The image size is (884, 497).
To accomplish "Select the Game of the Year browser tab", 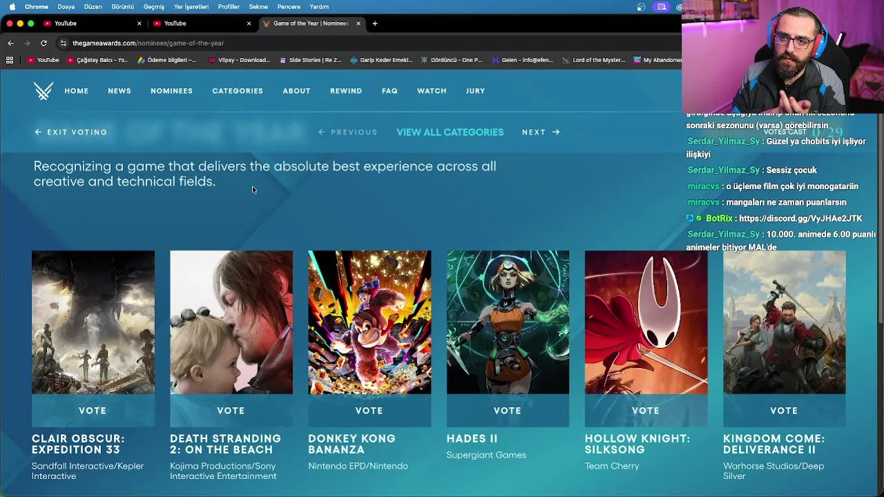I will point(311,23).
